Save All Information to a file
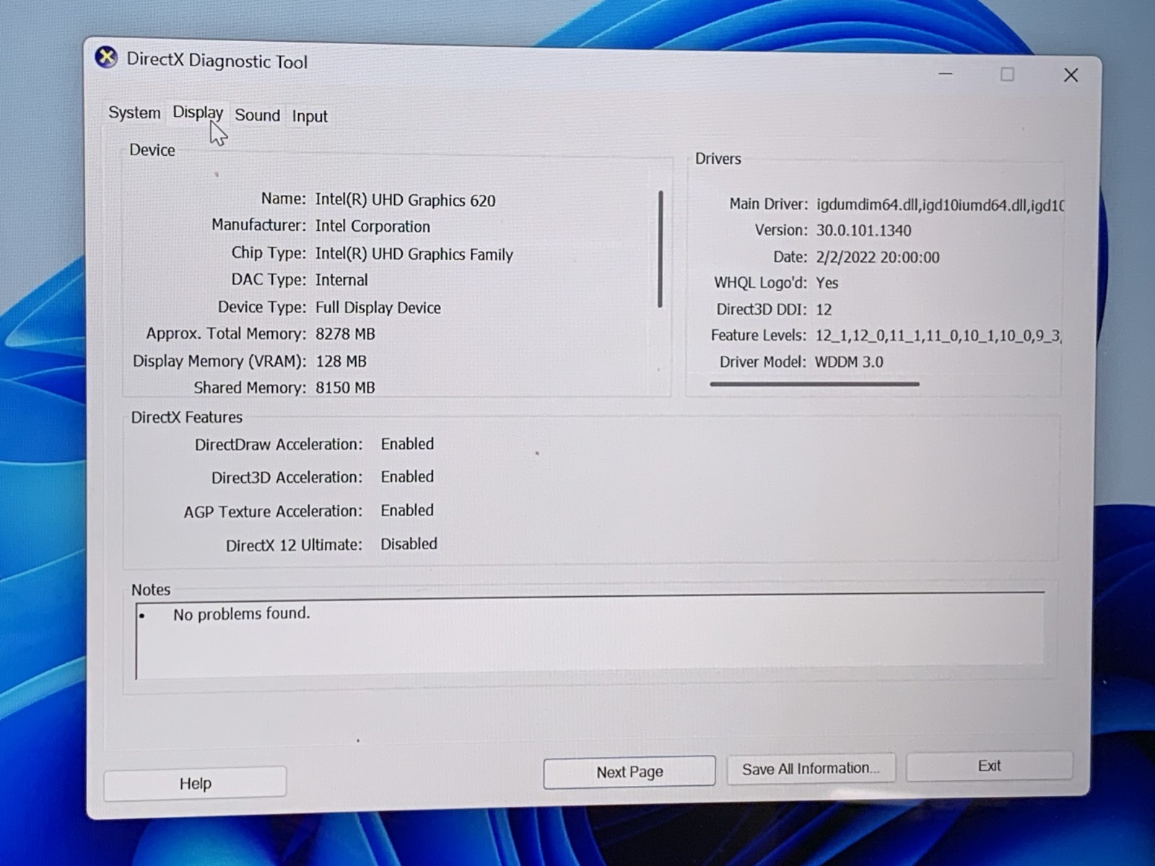This screenshot has width=1155, height=866. click(x=811, y=769)
